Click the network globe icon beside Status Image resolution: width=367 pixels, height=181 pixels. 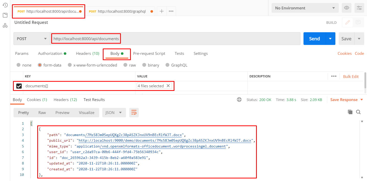(x=239, y=100)
